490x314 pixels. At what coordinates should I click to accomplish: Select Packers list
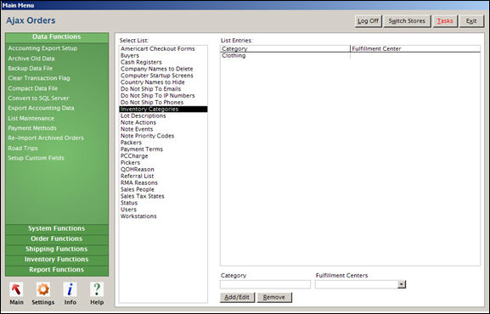[163, 143]
